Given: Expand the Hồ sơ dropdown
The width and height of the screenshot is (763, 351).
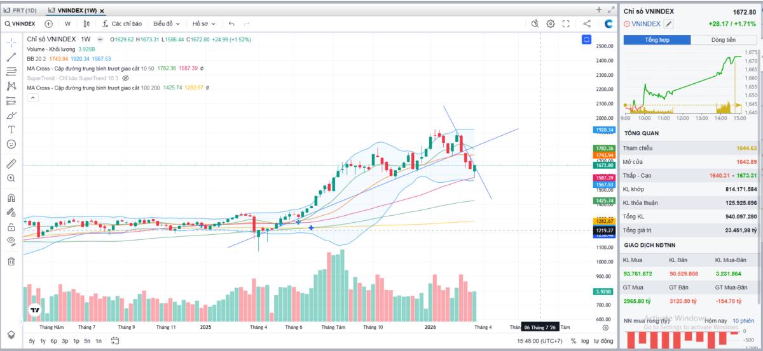Looking at the screenshot, I should click(x=203, y=23).
